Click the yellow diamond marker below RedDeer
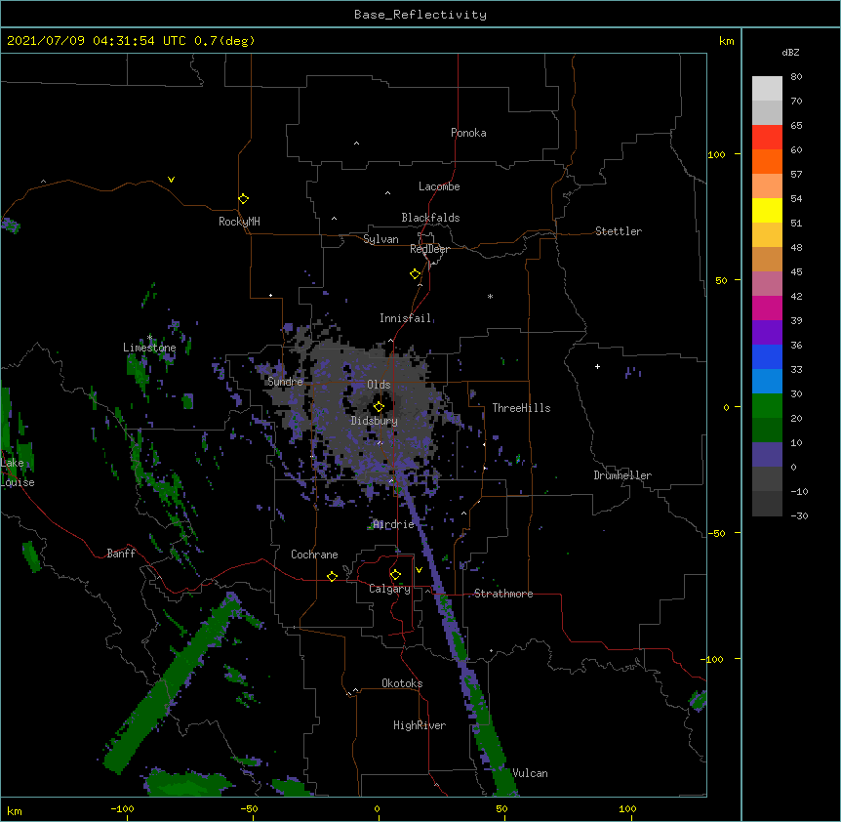 (x=415, y=274)
